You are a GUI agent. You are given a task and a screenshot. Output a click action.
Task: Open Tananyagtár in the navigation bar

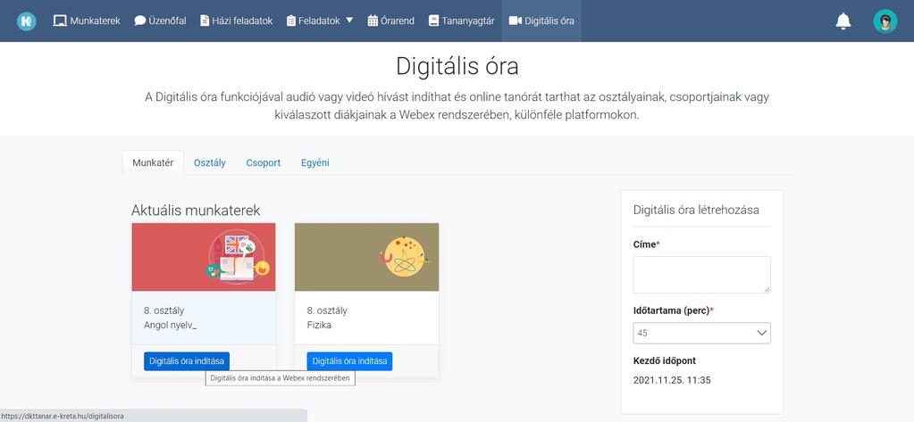[462, 21]
